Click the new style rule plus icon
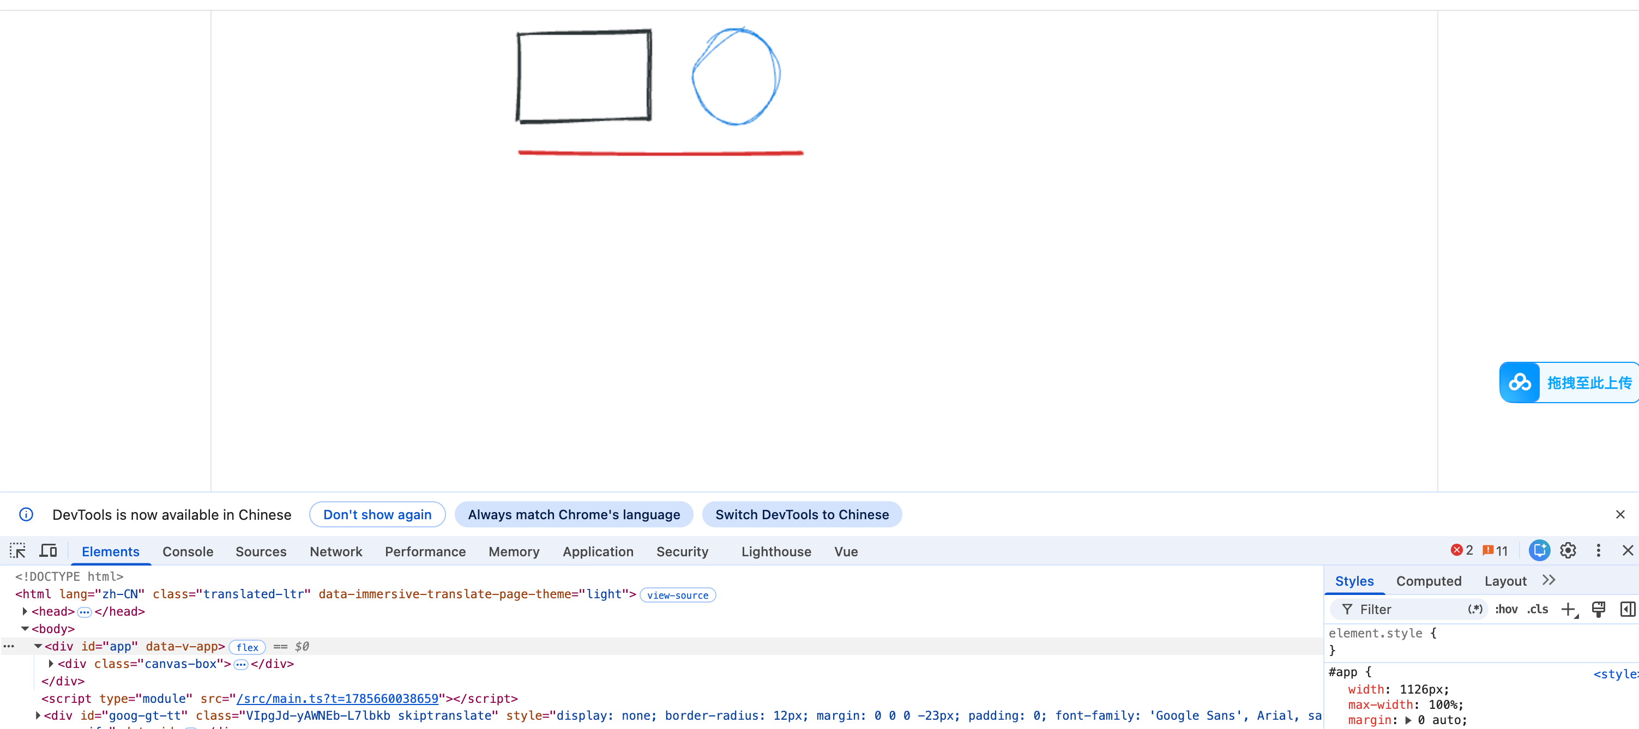1639x729 pixels. click(1569, 610)
